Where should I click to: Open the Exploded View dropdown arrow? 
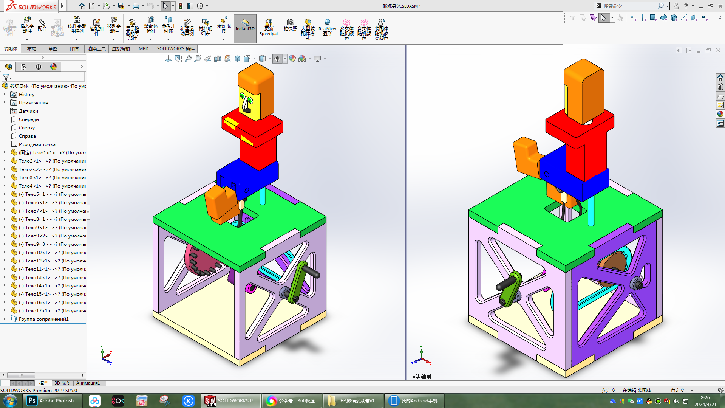(x=224, y=39)
